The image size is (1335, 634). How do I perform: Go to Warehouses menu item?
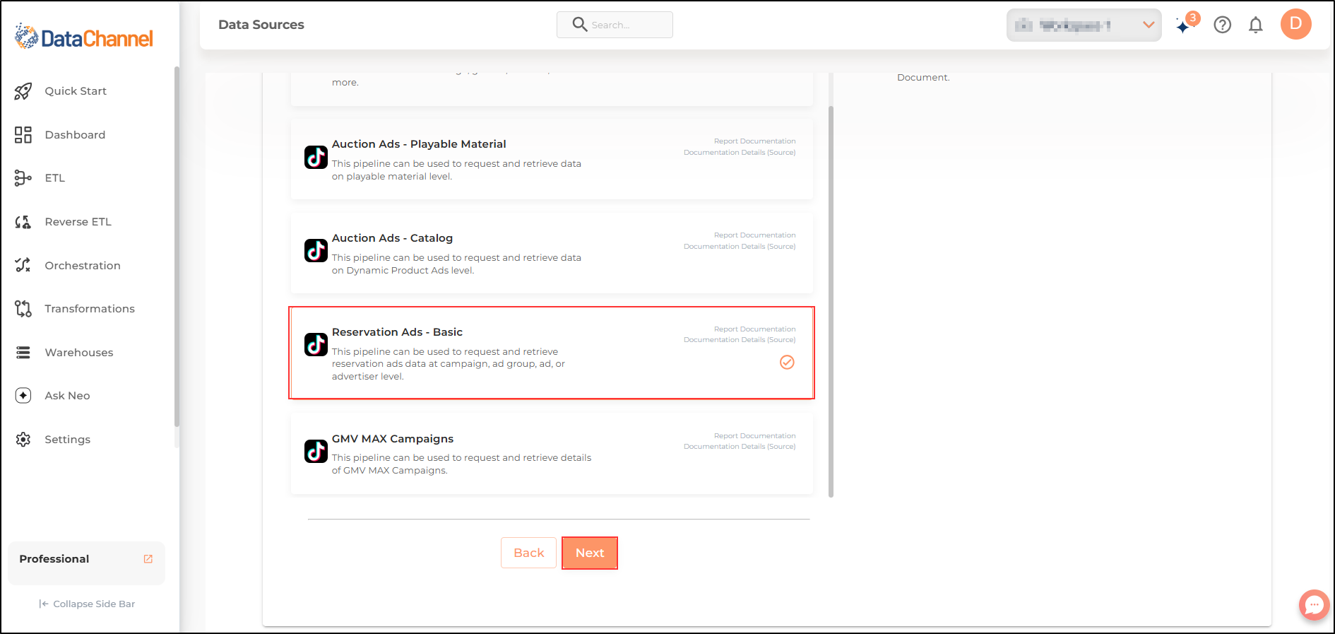point(79,353)
